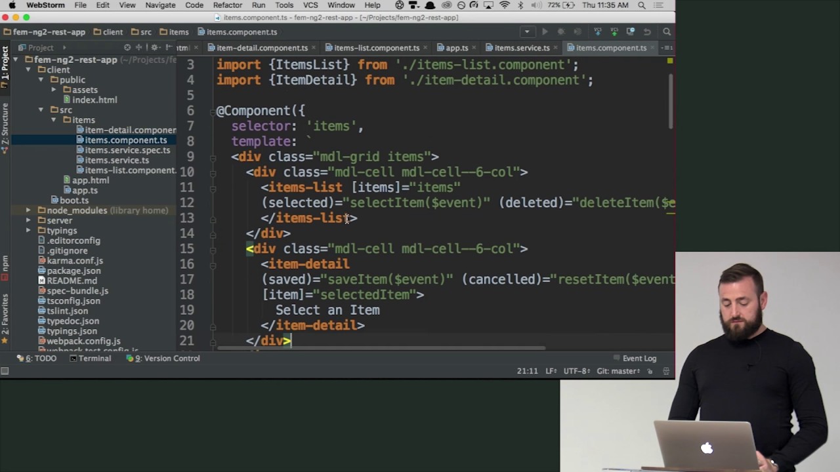Open the TODO tool window
Viewport: 840px width, 472px height.
pos(37,359)
